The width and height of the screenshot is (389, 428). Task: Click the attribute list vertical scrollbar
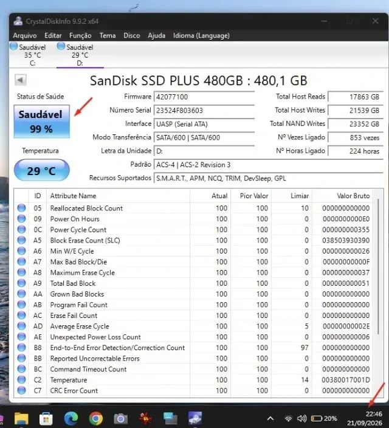click(378, 266)
